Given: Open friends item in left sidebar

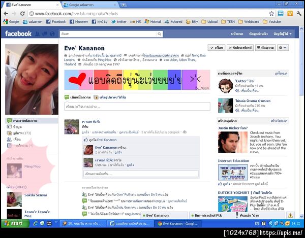Looking at the screenshot, I should [x=14, y=139].
